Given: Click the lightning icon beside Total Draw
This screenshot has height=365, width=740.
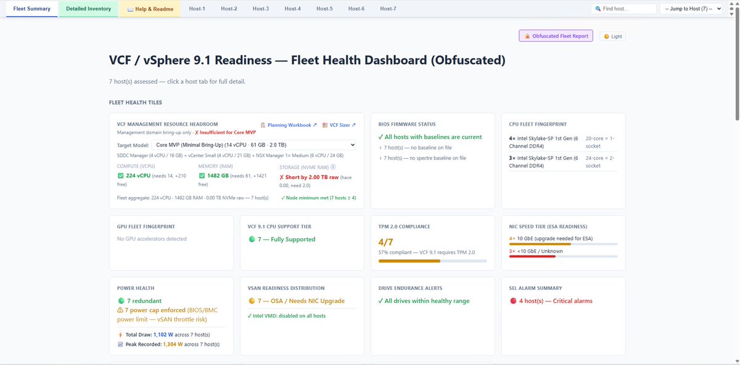Looking at the screenshot, I should [120, 334].
